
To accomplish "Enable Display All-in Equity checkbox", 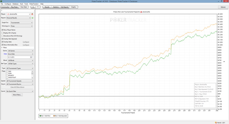I will tap(2, 33).
